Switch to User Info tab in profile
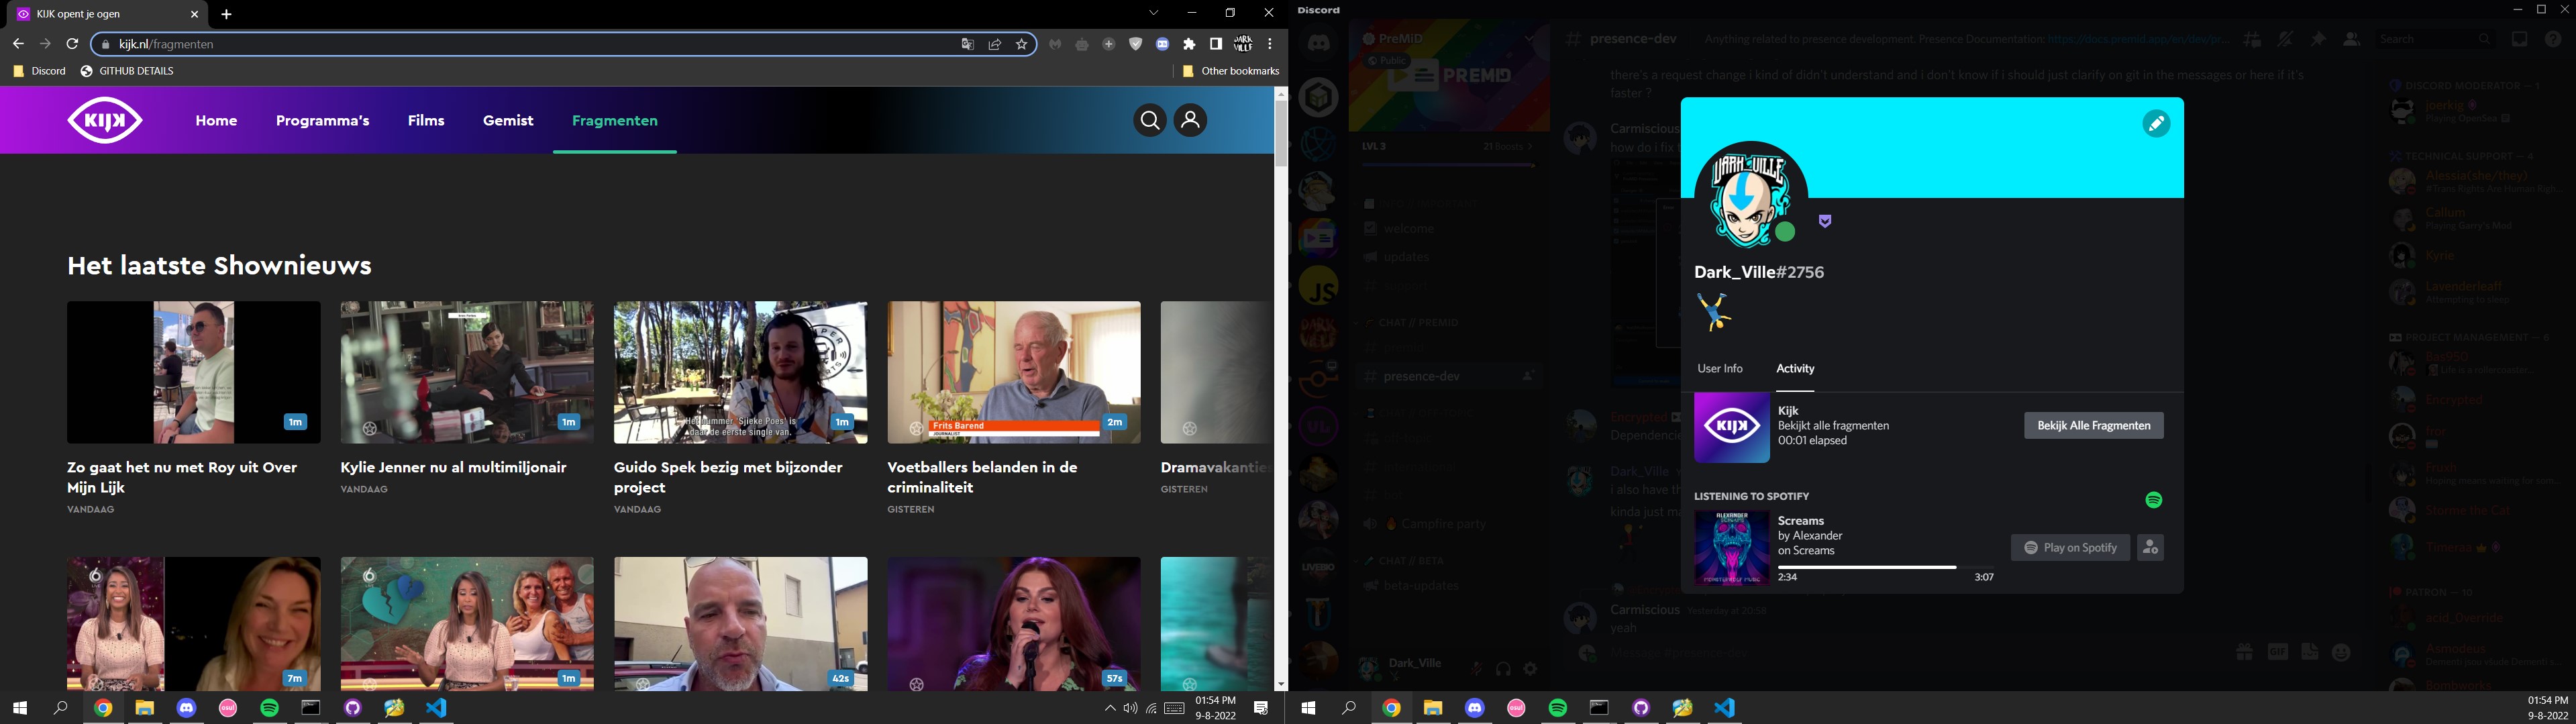The image size is (2576, 724). [1720, 369]
